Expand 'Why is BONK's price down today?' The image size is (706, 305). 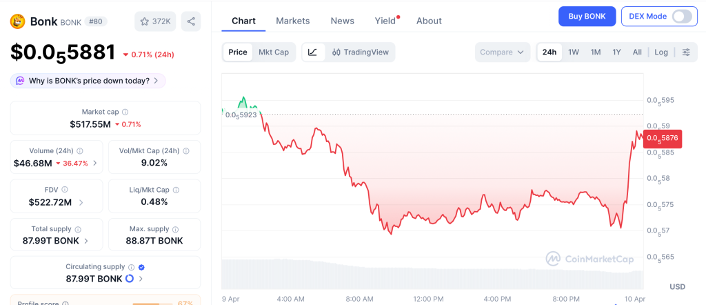point(88,81)
